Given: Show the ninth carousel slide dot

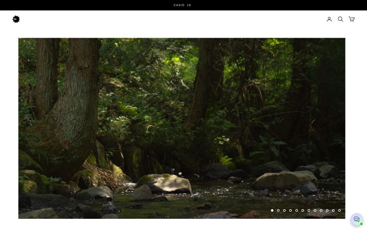Looking at the screenshot, I should 321,210.
